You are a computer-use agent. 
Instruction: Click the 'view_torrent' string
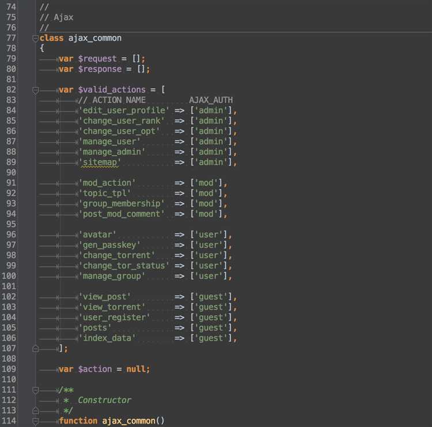coord(112,307)
